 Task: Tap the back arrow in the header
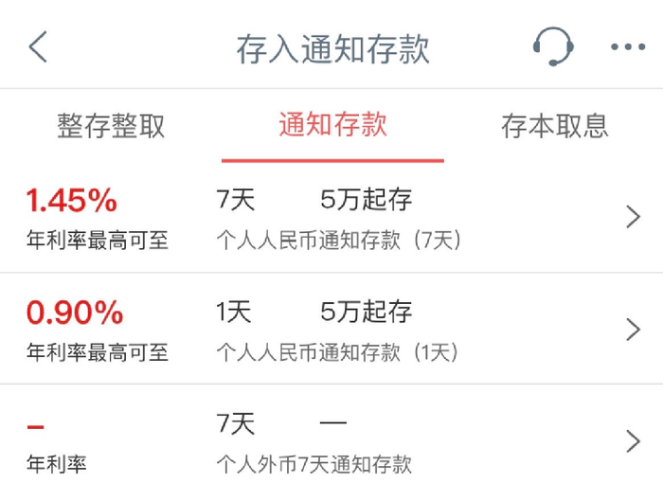[38, 46]
